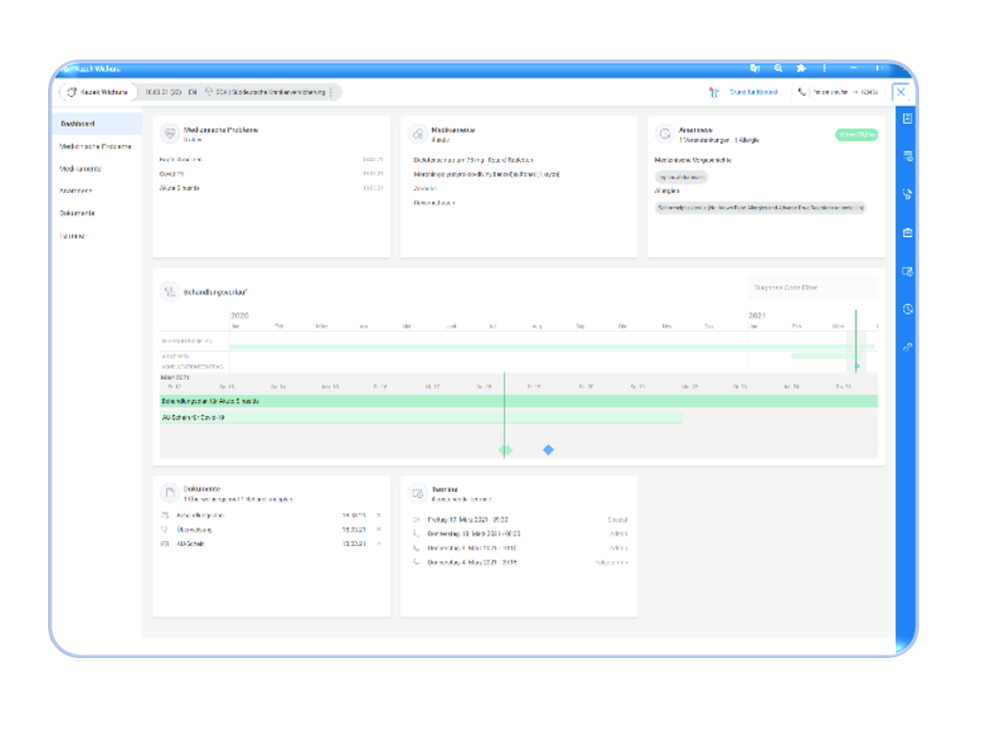Image resolution: width=997 pixels, height=755 pixels.
Task: Click the clipboard icon in right blue sidebar
Action: 908,232
